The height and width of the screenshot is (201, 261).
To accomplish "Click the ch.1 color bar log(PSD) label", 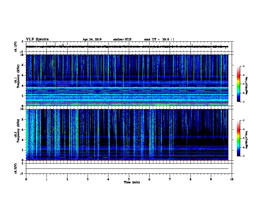I will tap(246, 85).
